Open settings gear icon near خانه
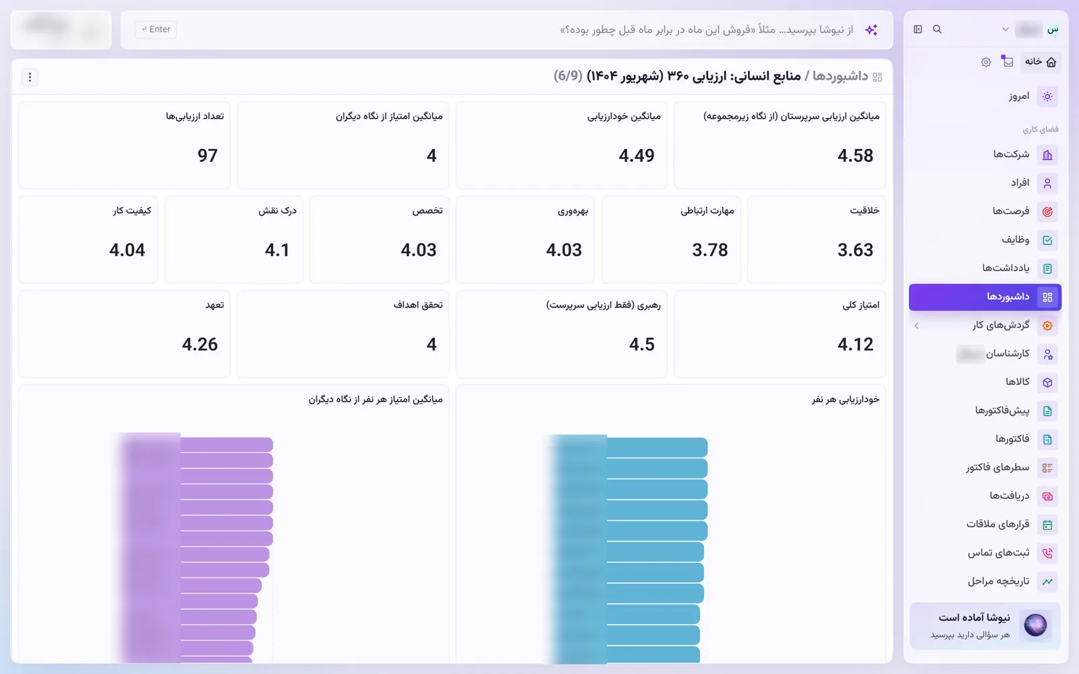Image resolution: width=1079 pixels, height=674 pixels. click(986, 62)
